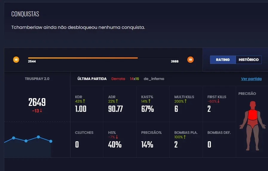268x171 pixels.
Task: Click the no-achievements message text
Action: point(78,27)
